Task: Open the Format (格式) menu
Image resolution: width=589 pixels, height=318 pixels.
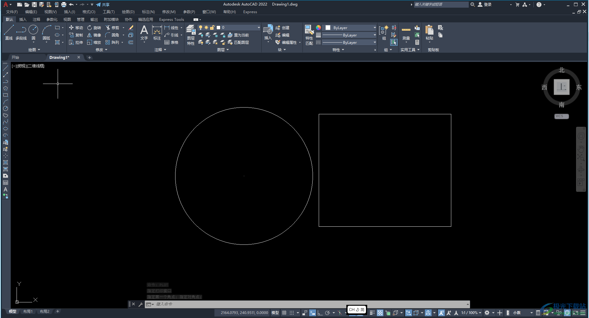Action: point(89,12)
